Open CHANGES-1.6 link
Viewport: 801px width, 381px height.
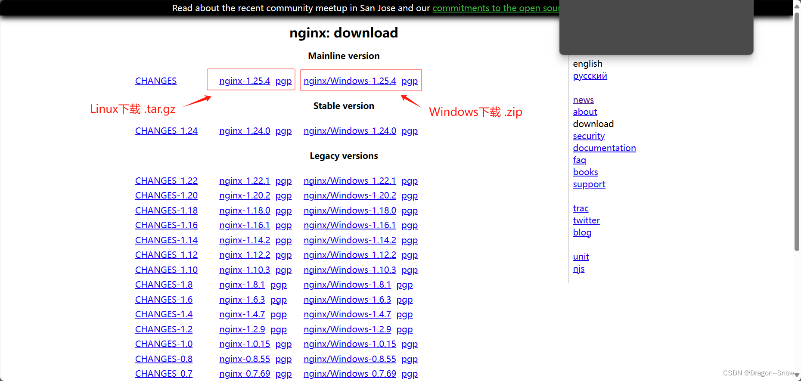(164, 300)
